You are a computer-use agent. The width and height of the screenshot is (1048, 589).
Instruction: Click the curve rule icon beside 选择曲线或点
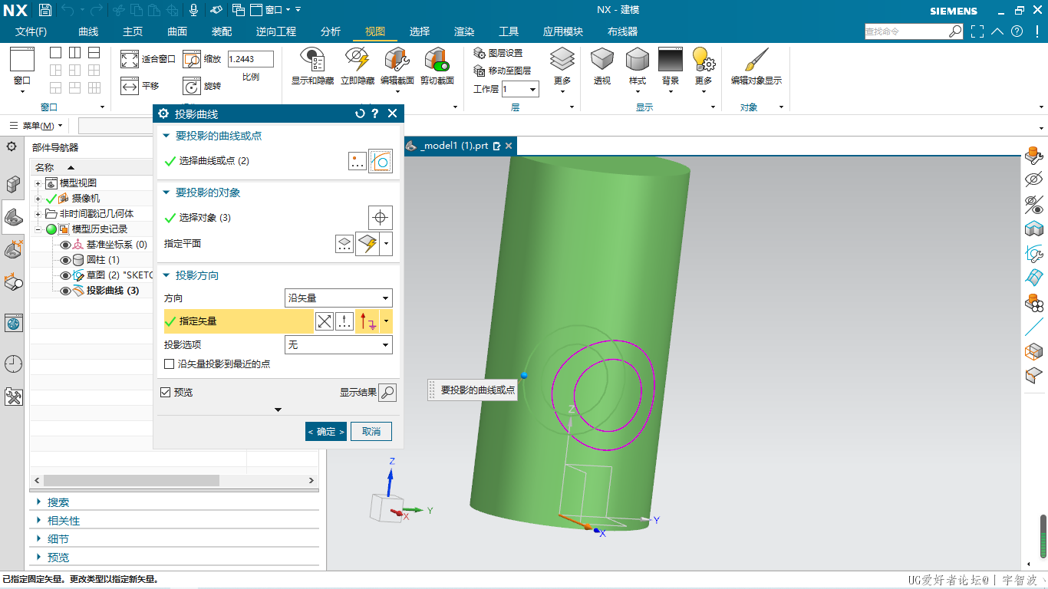click(381, 161)
